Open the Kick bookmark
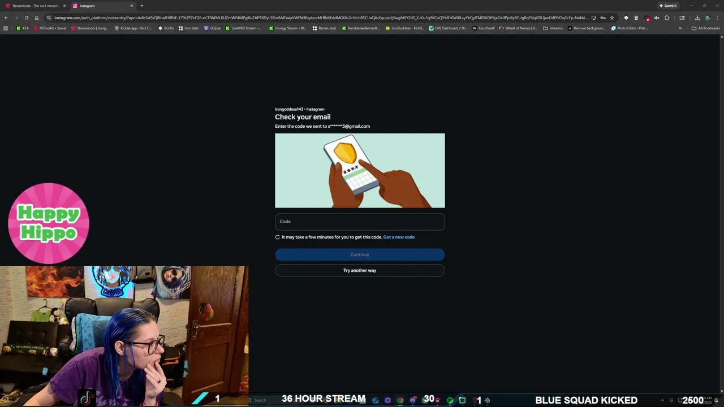 tap(23, 28)
